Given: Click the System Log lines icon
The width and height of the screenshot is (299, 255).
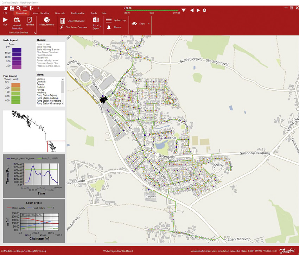Looking at the screenshot, I should click(109, 20).
